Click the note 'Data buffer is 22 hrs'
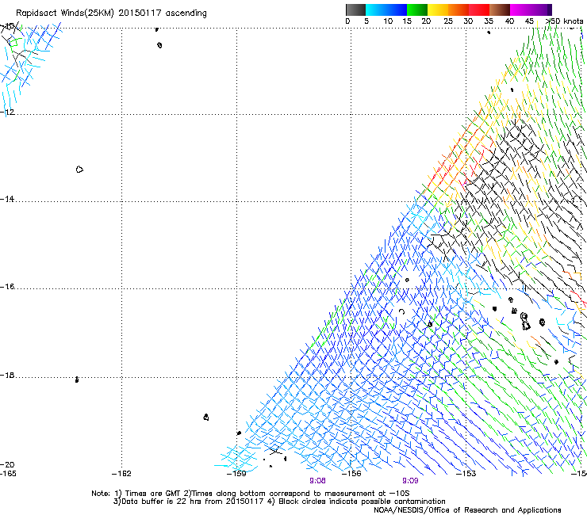 coord(162,502)
